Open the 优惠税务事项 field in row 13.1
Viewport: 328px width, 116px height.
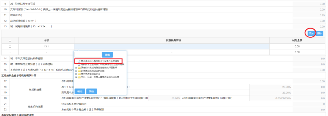(172, 46)
